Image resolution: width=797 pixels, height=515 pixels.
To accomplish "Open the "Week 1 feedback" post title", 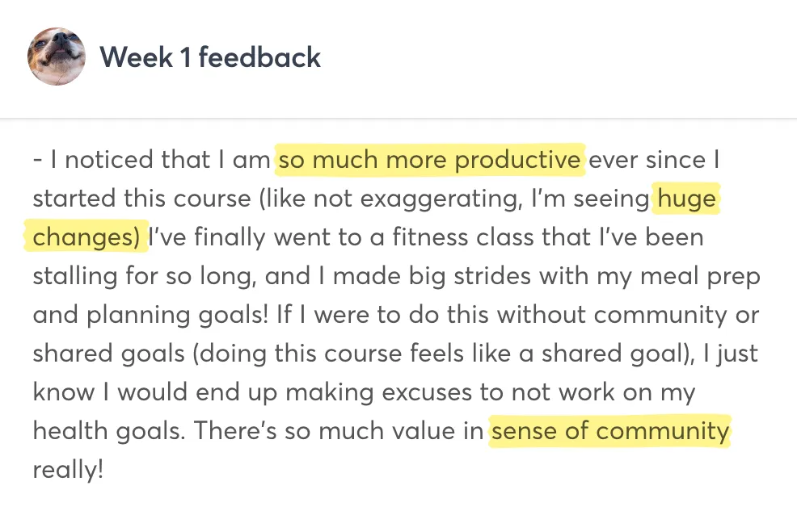I will click(x=210, y=57).
